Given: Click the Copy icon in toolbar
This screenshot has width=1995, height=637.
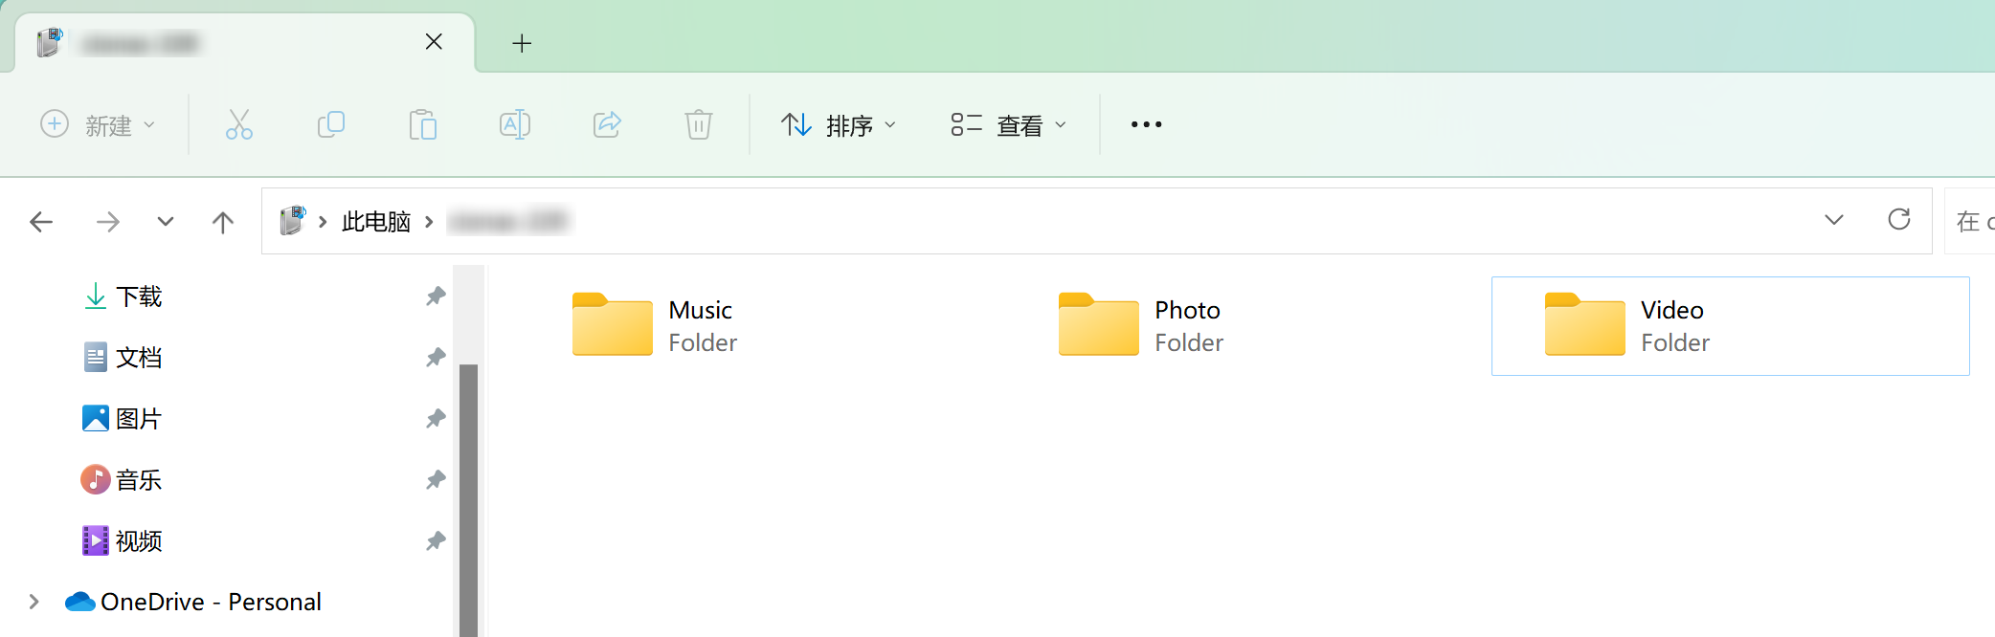Looking at the screenshot, I should (330, 124).
